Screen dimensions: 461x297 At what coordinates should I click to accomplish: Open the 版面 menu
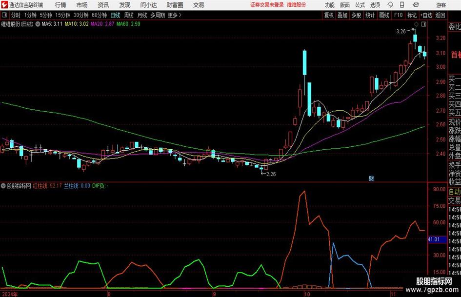coord(345,5)
